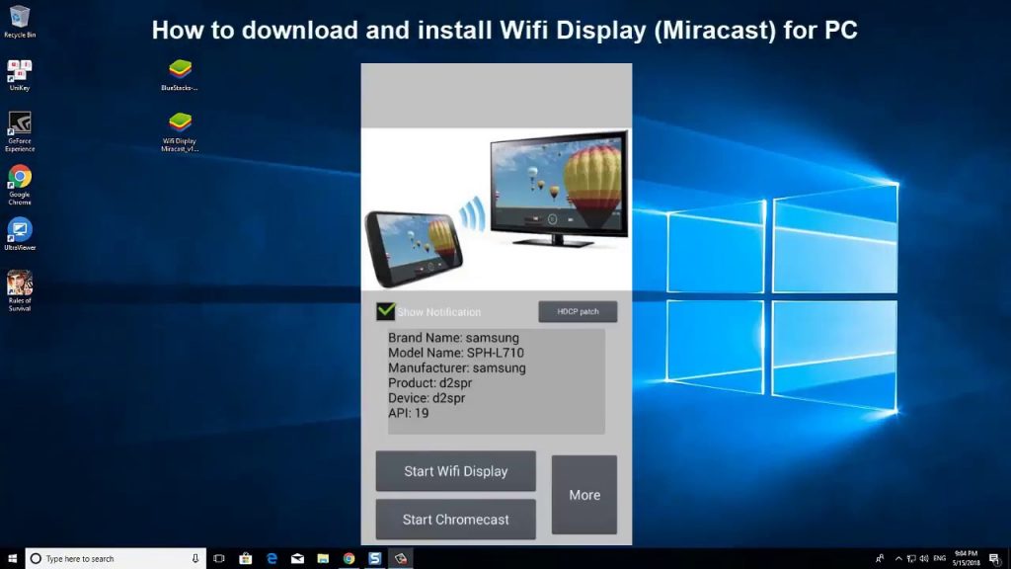Click the Start Chromecast button
The width and height of the screenshot is (1011, 569).
[x=456, y=520]
